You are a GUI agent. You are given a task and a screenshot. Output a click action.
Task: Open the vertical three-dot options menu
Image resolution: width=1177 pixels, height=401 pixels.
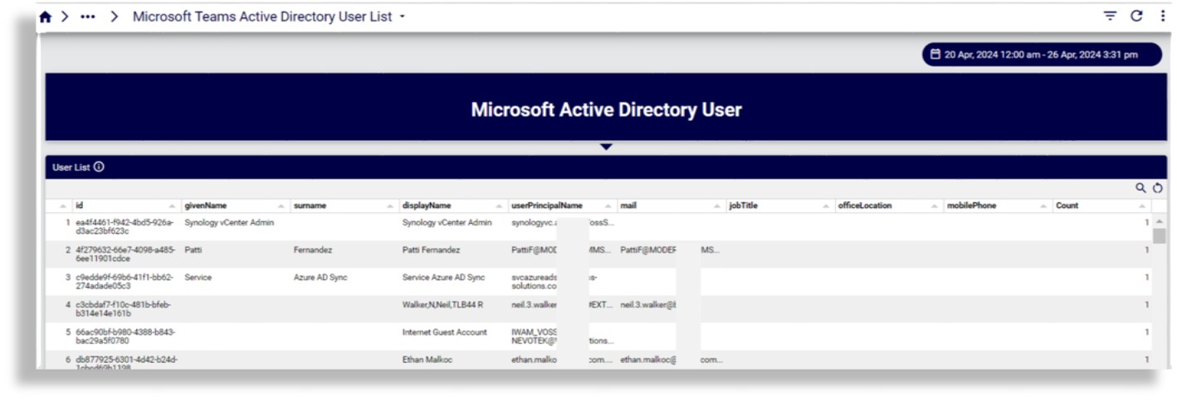(1163, 16)
